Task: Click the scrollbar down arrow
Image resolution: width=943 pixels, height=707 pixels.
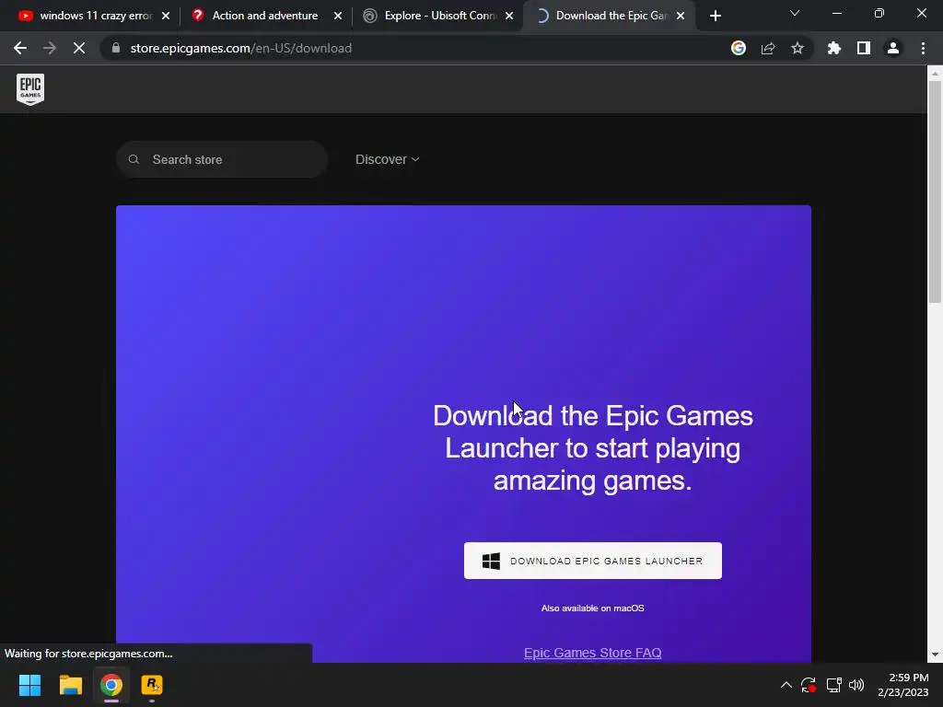Action: [x=935, y=655]
